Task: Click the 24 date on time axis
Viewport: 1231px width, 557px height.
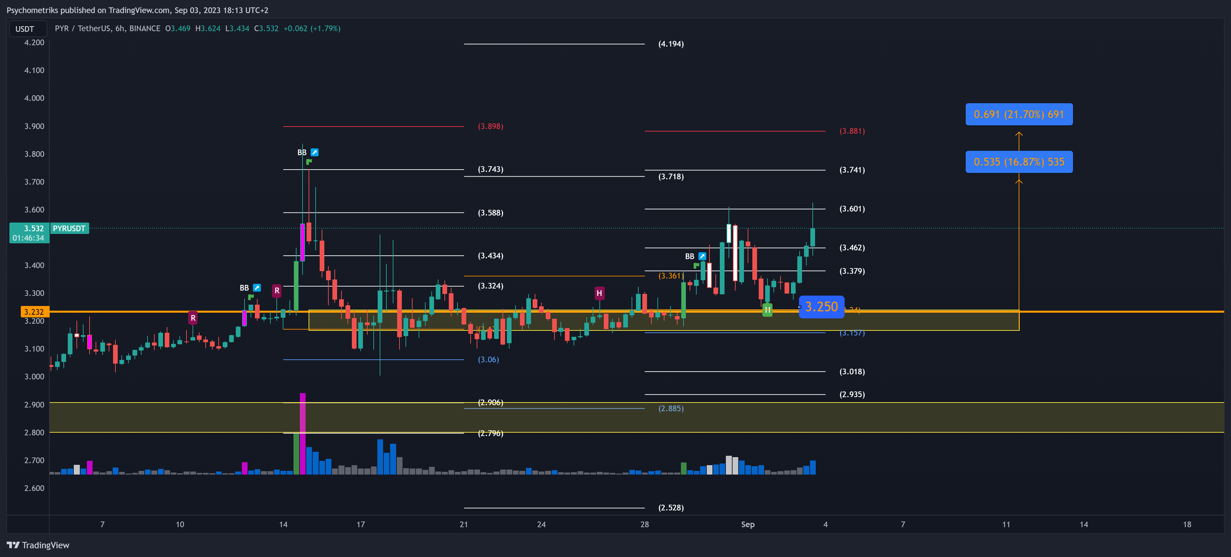Action: click(541, 524)
